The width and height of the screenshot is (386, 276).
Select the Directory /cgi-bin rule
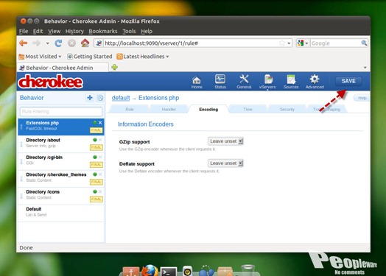(61, 161)
